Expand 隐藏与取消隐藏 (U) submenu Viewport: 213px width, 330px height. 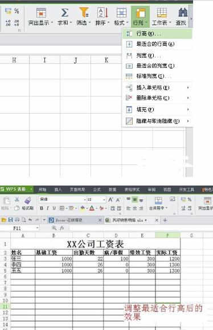point(157,121)
